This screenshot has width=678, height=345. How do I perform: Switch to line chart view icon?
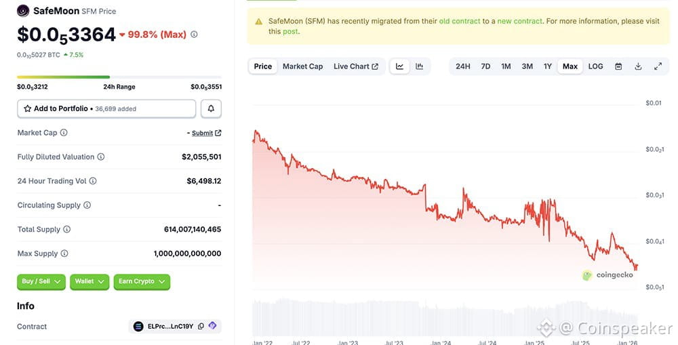(400, 66)
